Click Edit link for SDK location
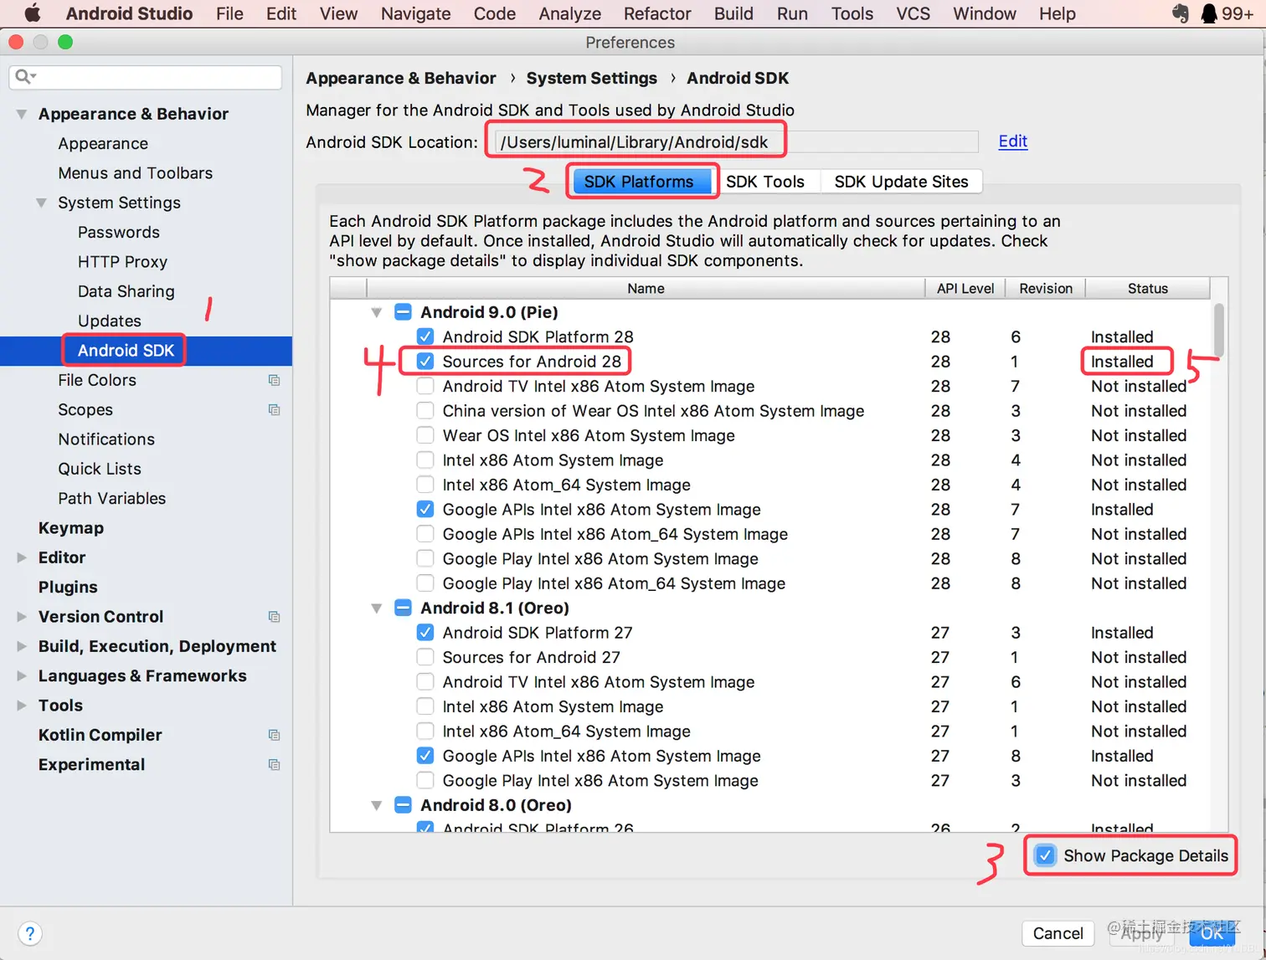The width and height of the screenshot is (1266, 960). 1013,141
